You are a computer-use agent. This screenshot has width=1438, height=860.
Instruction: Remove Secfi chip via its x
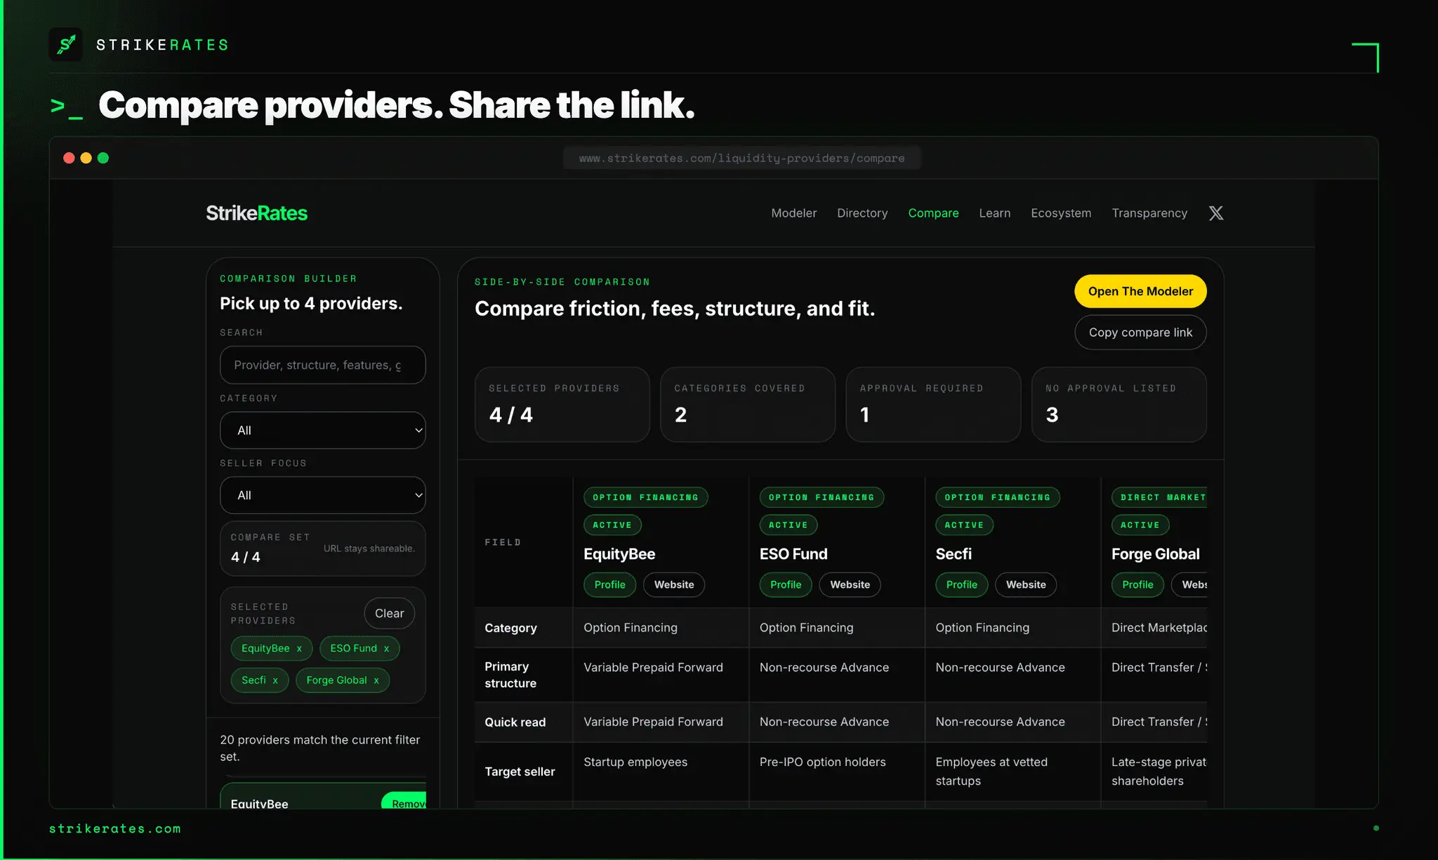click(x=275, y=680)
